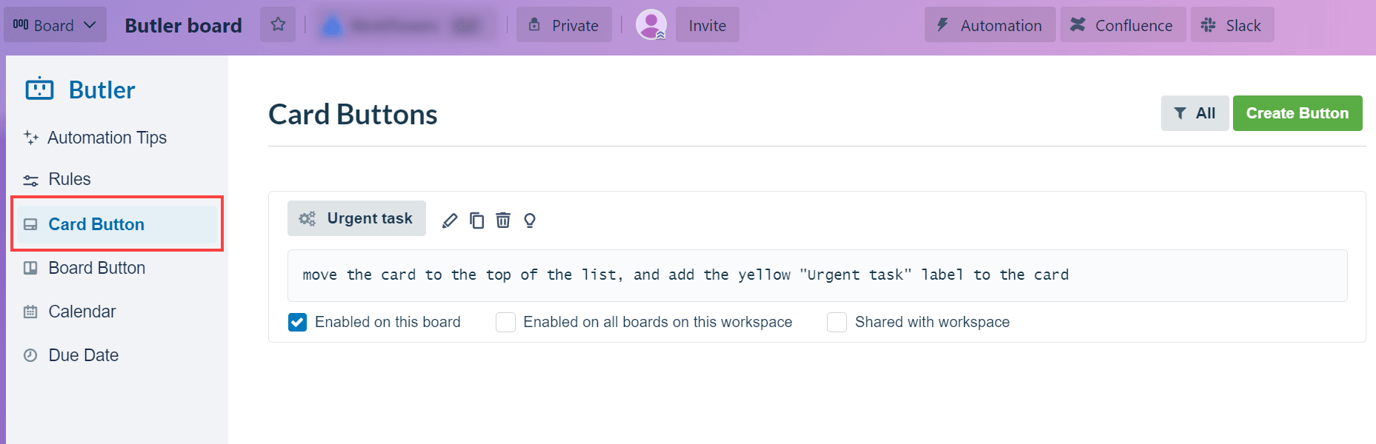Switch to Board Button section
The width and height of the screenshot is (1376, 444).
click(96, 267)
